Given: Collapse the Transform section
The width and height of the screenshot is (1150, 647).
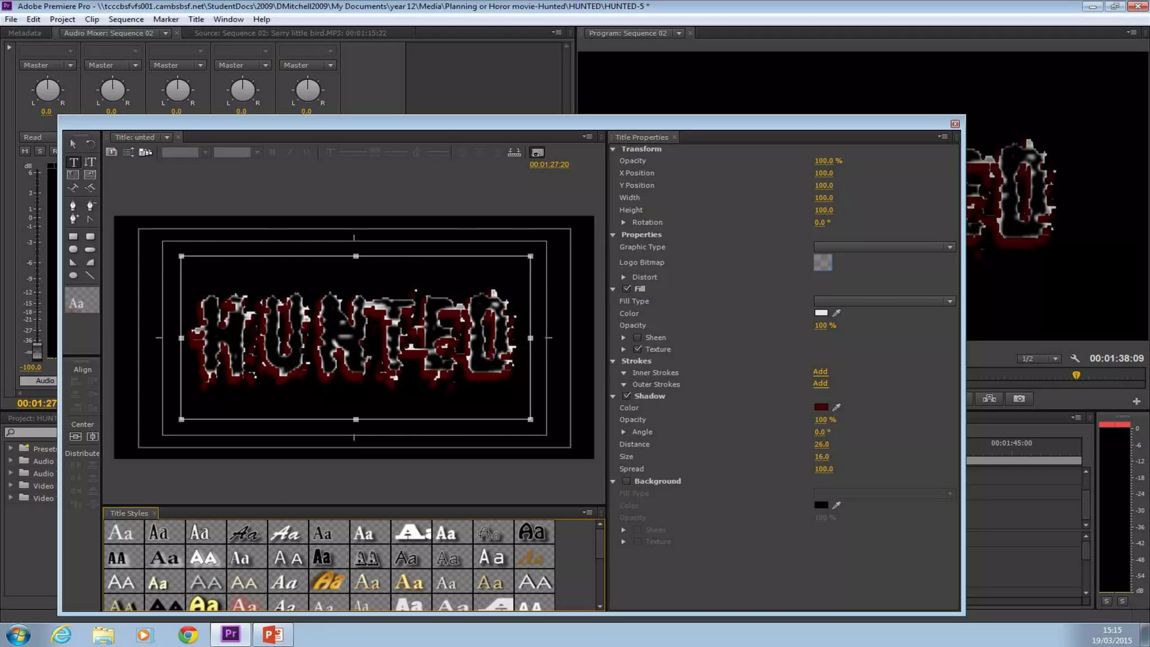Looking at the screenshot, I should tap(613, 149).
